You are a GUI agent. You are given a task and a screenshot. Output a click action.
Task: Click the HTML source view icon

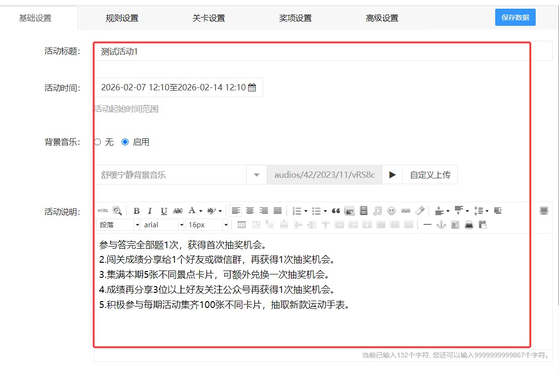click(103, 211)
